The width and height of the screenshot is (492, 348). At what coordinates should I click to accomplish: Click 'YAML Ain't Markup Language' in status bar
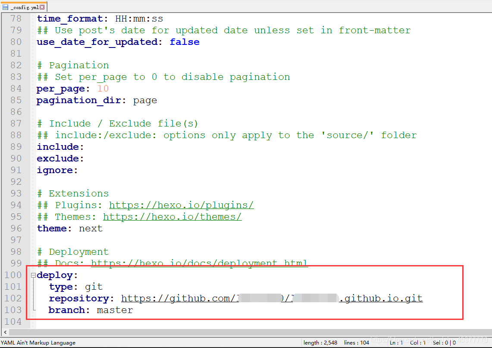click(38, 343)
